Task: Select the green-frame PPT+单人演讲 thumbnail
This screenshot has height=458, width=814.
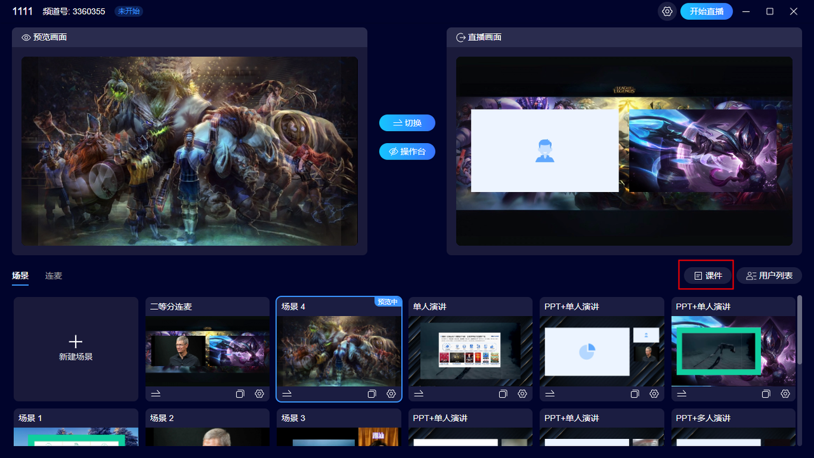Action: click(733, 351)
